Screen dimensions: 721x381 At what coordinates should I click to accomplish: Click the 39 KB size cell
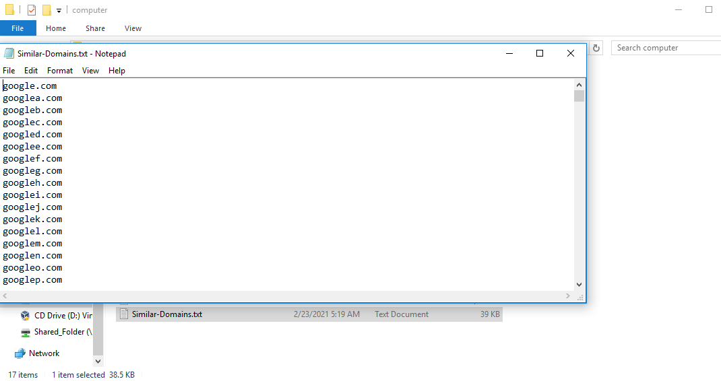pyautogui.click(x=490, y=314)
